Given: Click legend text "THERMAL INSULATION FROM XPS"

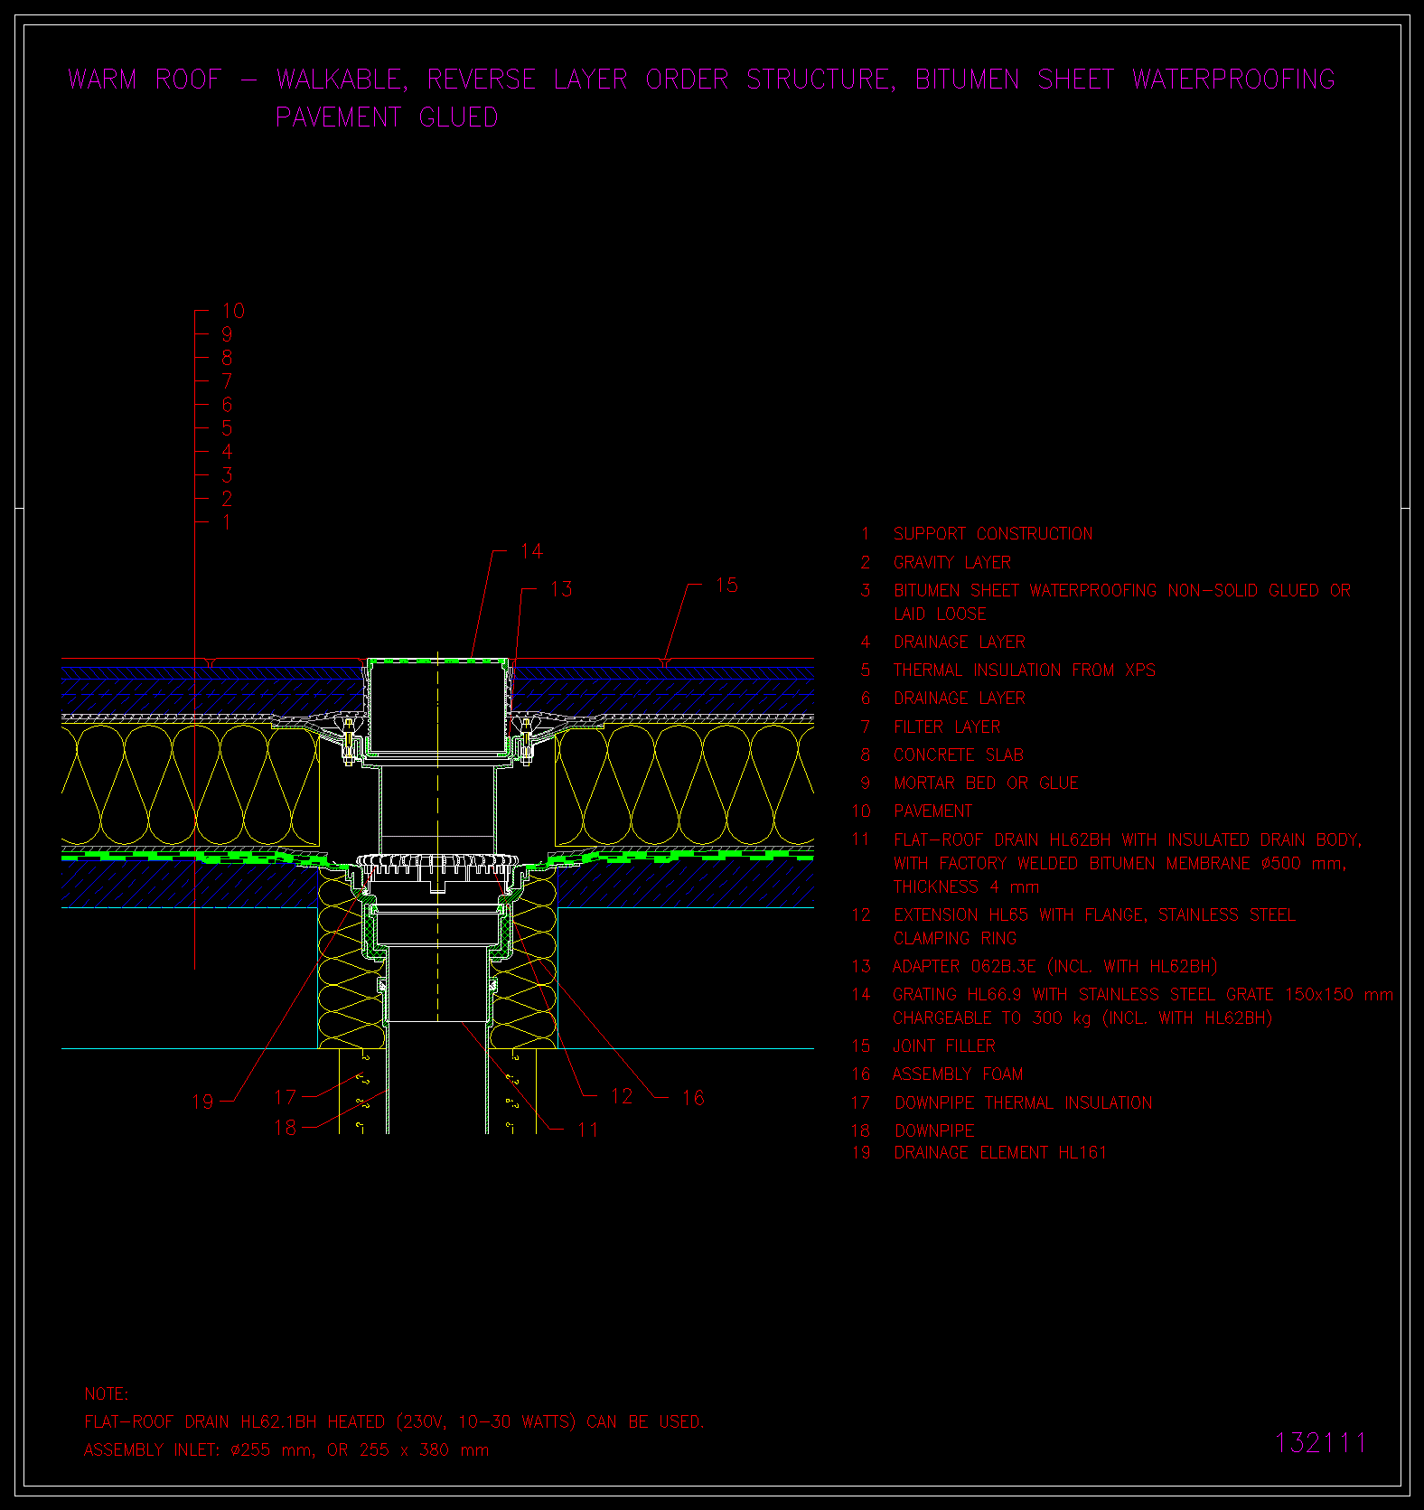Looking at the screenshot, I should (1024, 670).
